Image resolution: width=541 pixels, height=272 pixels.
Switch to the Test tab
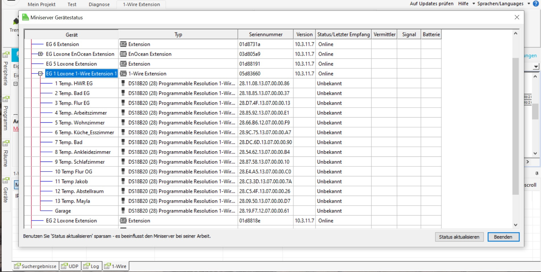click(x=72, y=5)
